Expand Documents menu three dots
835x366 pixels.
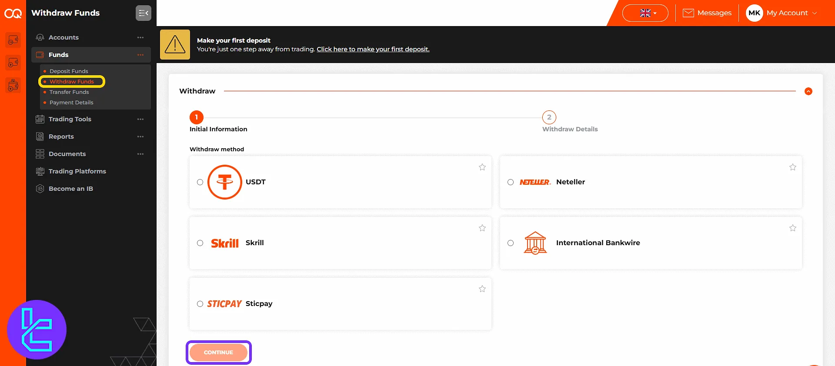tap(140, 154)
